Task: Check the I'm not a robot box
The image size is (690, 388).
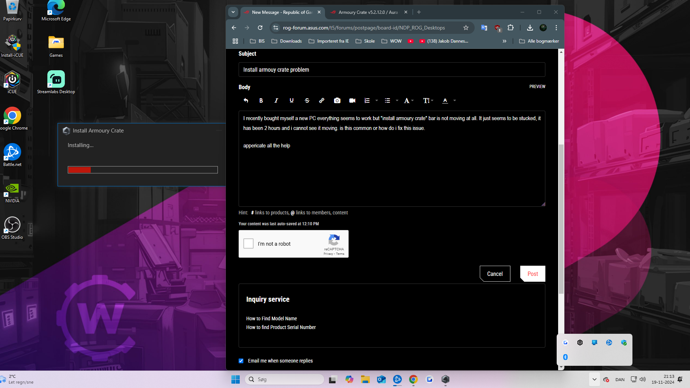Action: click(248, 244)
